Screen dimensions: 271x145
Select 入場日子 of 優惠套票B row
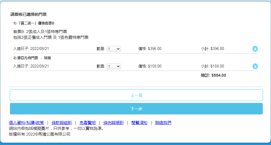[31, 49]
